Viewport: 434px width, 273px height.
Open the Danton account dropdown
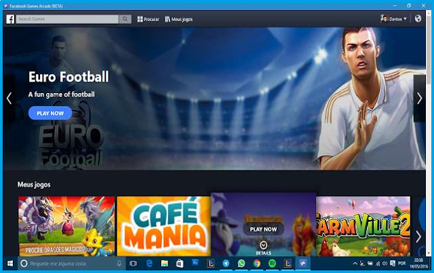point(393,19)
